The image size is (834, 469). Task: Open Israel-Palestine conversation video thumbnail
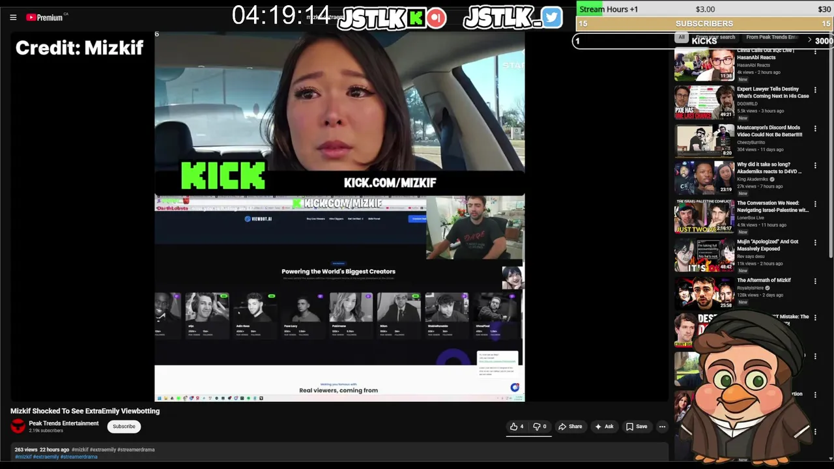coord(704,217)
